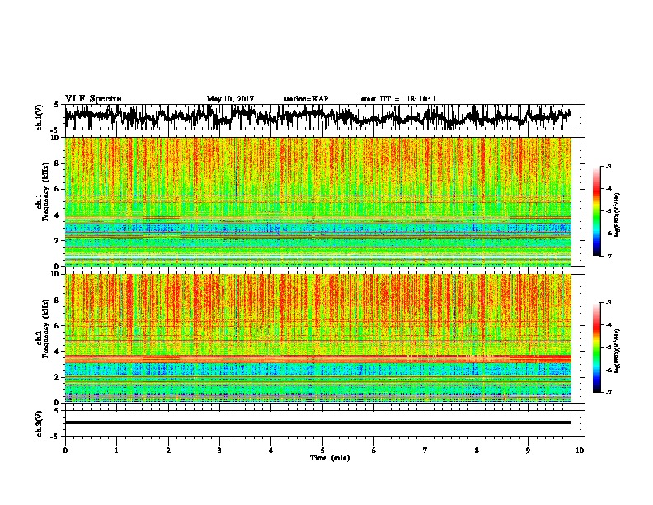Select the date text "May 10, 2017"

[230, 99]
